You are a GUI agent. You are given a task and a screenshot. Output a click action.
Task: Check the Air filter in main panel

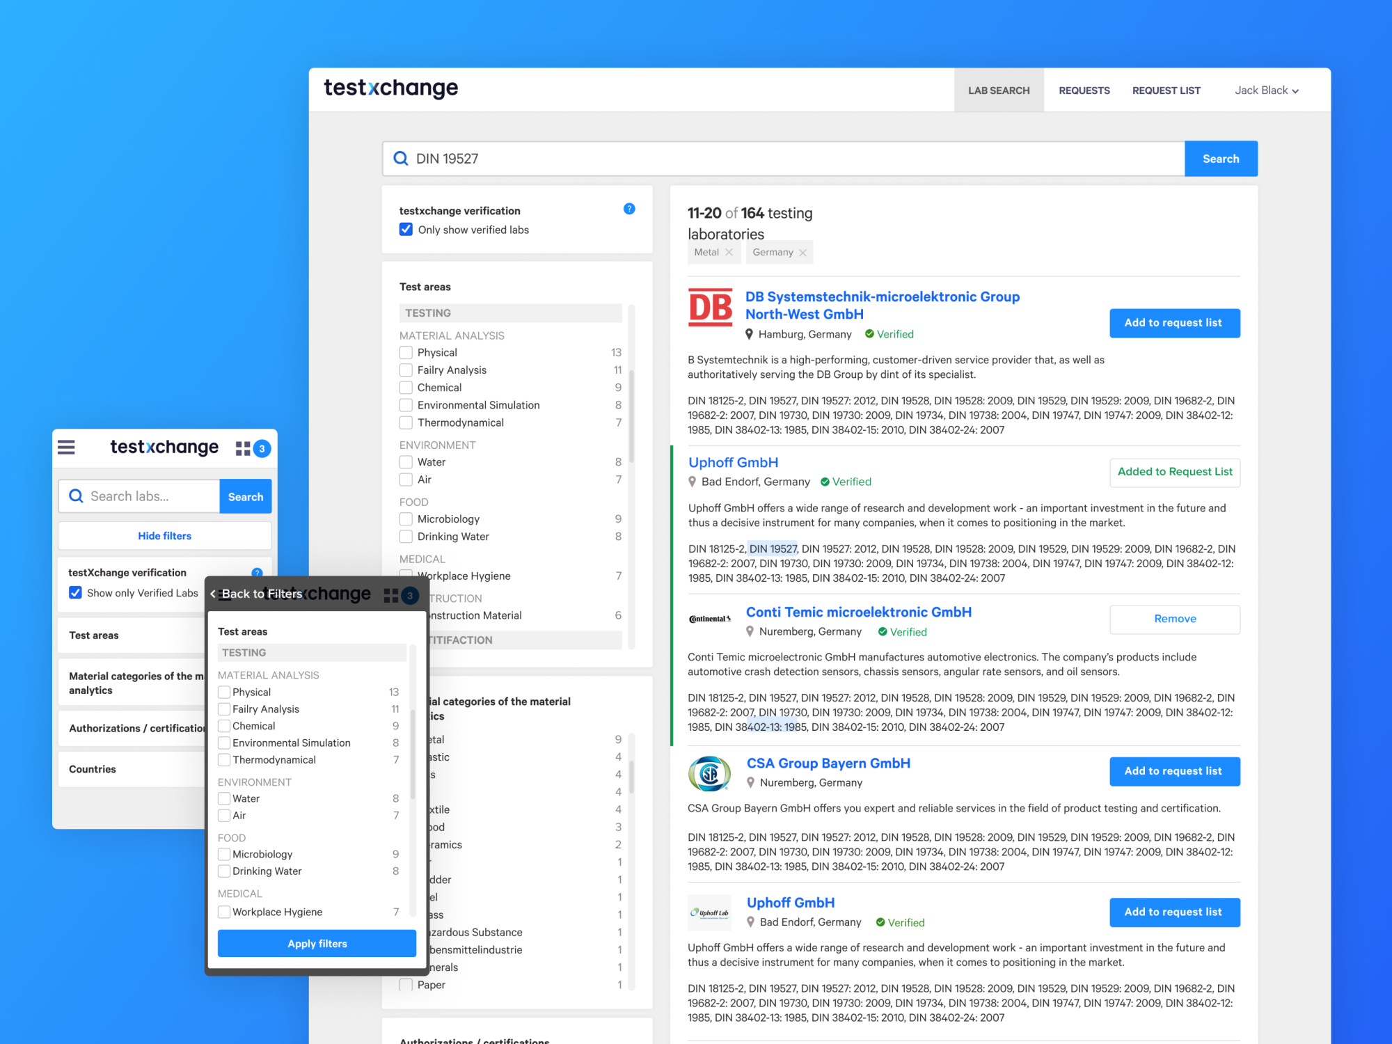pyautogui.click(x=406, y=480)
